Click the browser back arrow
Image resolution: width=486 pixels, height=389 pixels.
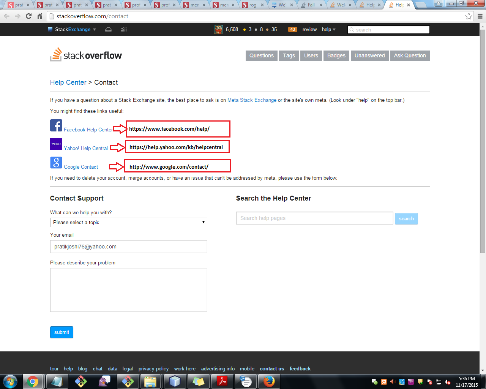7,16
